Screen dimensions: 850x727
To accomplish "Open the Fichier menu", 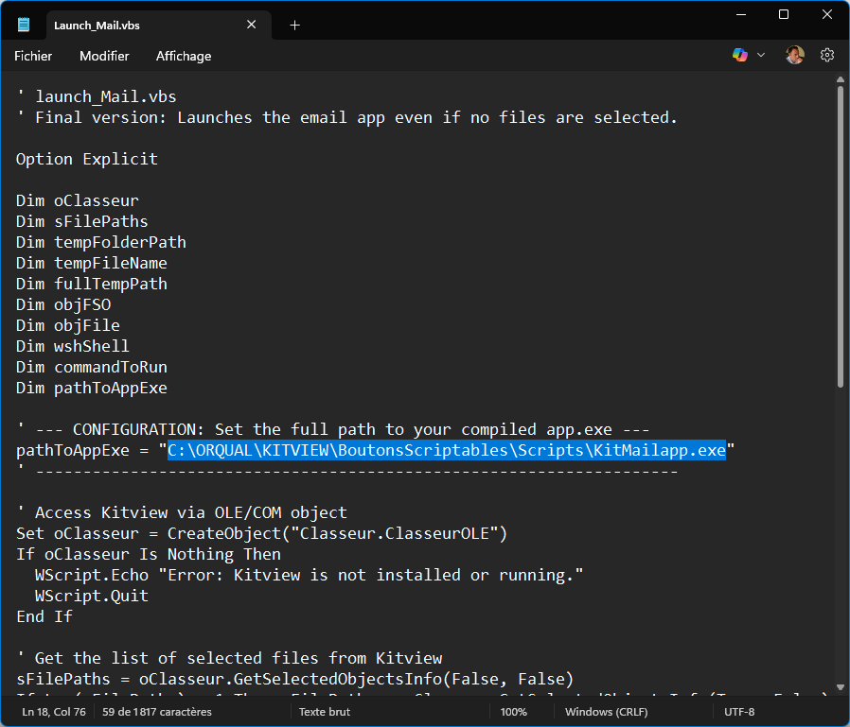I will 33,56.
